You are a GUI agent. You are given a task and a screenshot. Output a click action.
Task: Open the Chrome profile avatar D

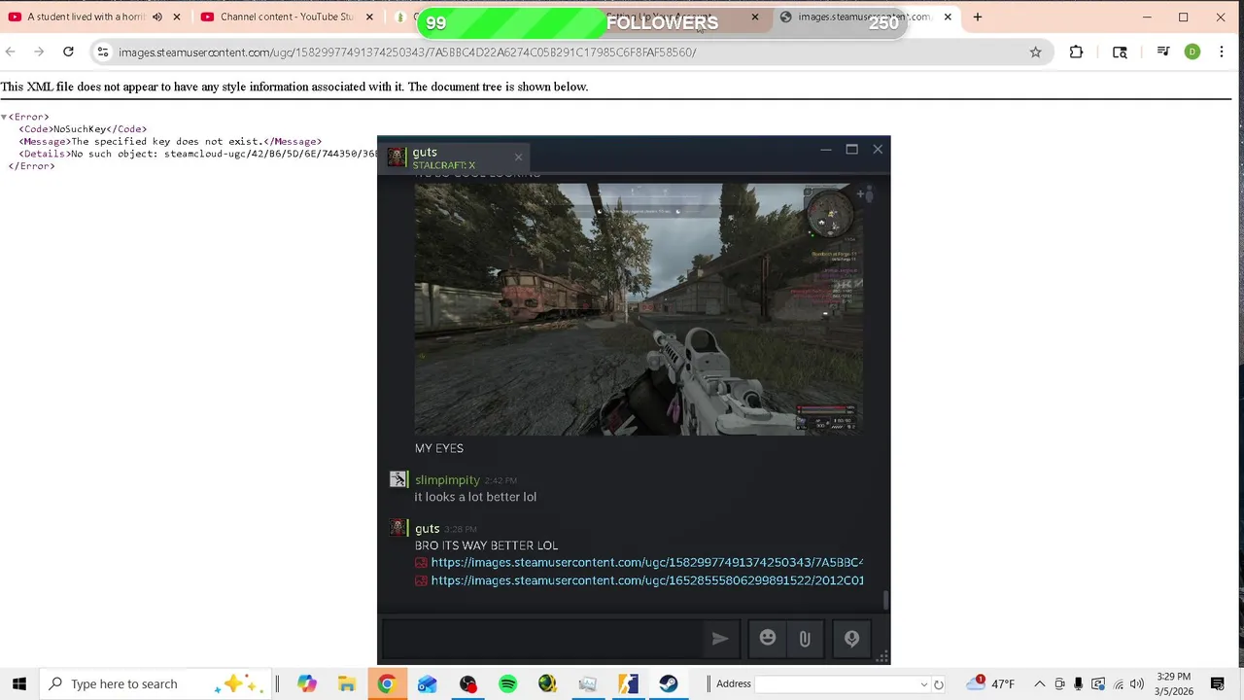pyautogui.click(x=1192, y=52)
